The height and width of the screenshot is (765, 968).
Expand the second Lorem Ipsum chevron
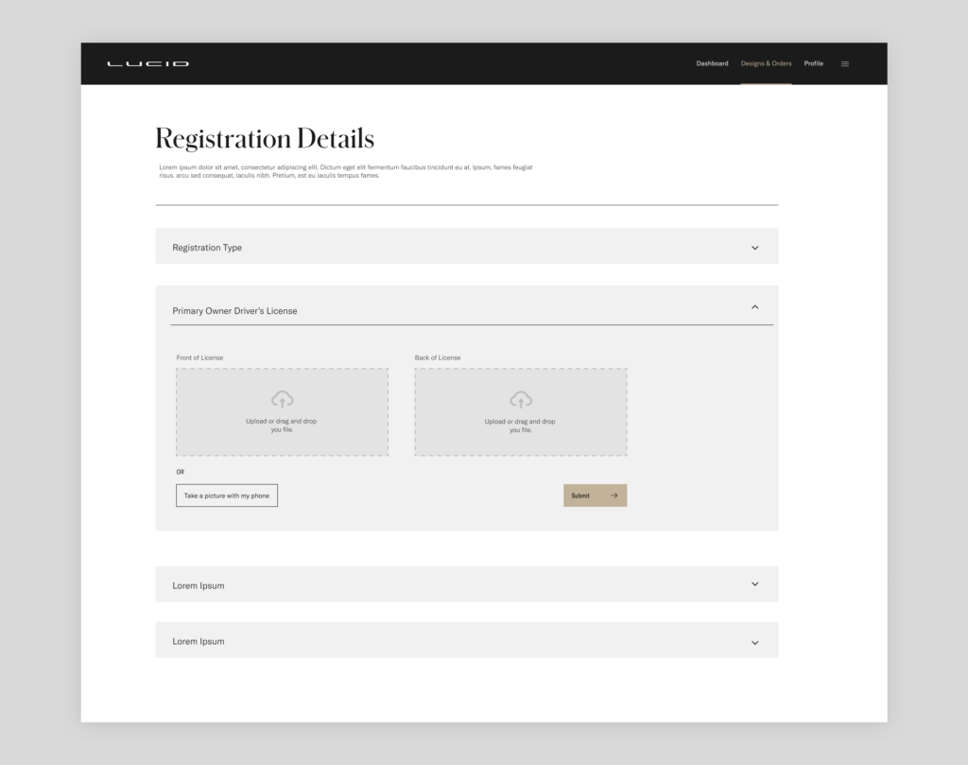click(x=754, y=642)
